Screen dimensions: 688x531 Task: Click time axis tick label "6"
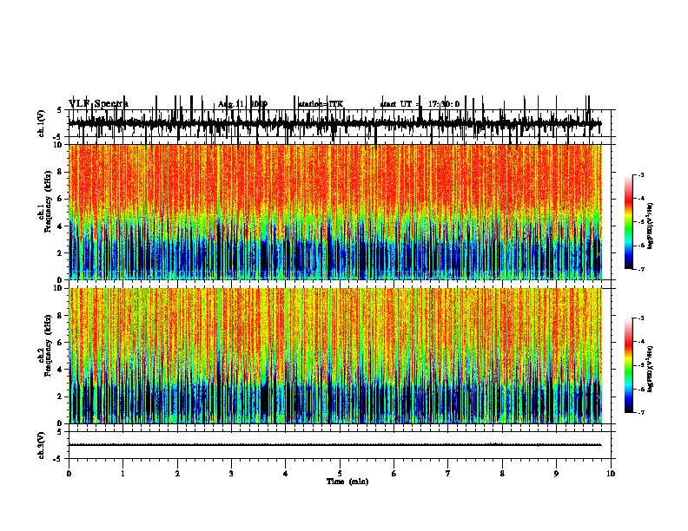point(394,474)
